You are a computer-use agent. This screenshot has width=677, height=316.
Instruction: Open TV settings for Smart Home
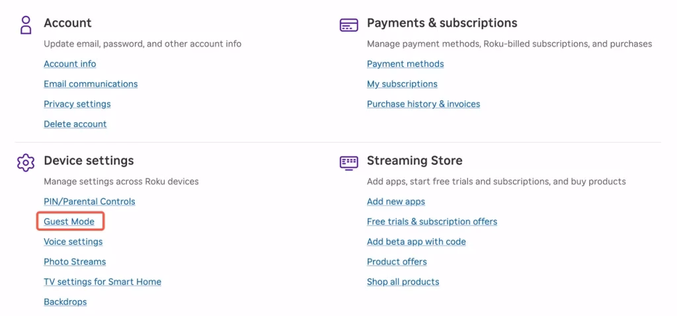pos(102,282)
